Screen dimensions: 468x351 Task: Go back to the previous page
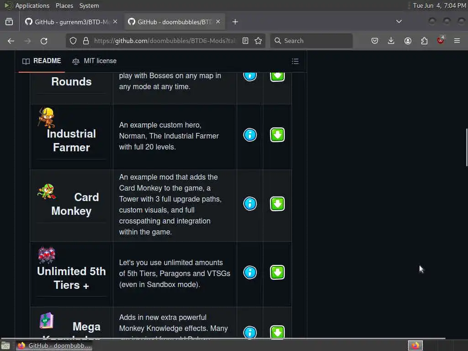[11, 41]
